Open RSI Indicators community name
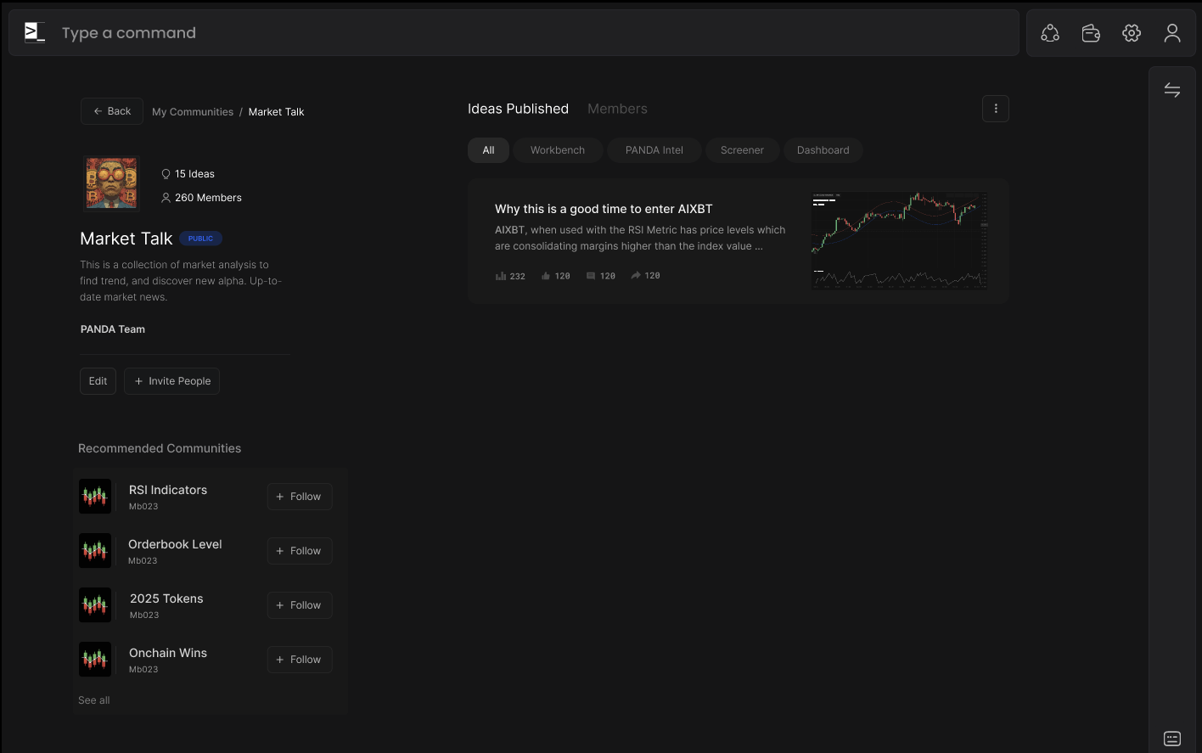 (168, 490)
